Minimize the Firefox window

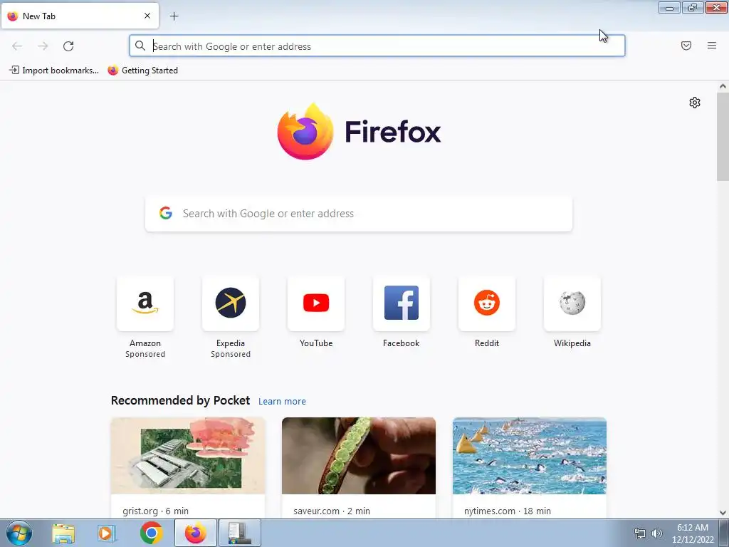click(x=669, y=7)
